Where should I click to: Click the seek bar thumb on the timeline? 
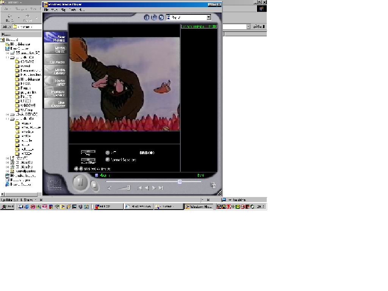tap(180, 181)
